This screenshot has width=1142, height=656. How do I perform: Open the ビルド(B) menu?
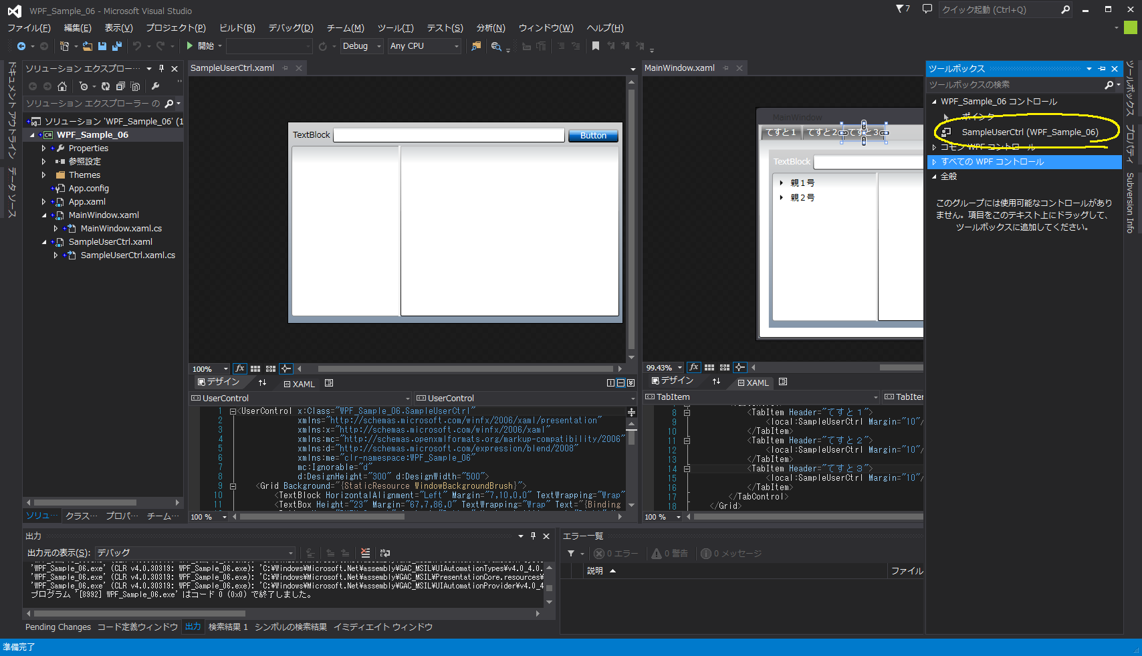237,28
